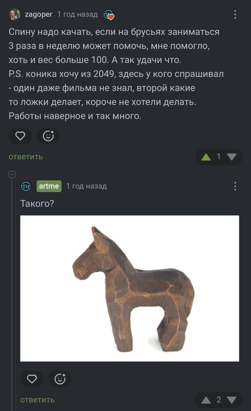The height and width of the screenshot is (411, 251).
Task: Reply to artme via ответить link
Action: point(37,400)
